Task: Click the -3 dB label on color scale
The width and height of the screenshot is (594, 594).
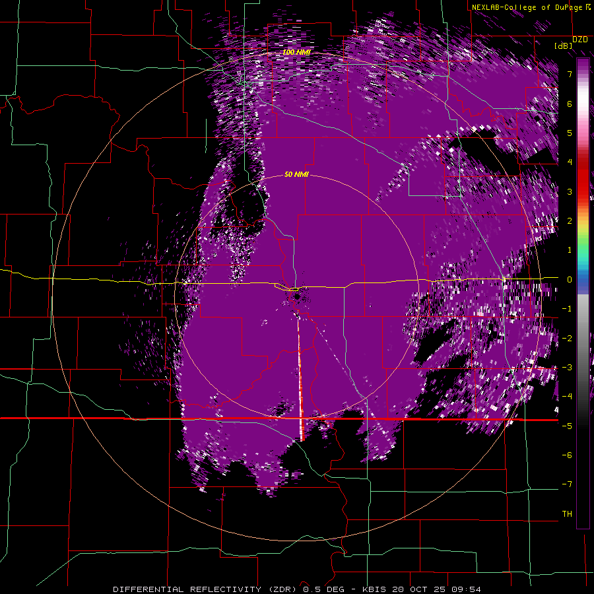Action: pyautogui.click(x=567, y=367)
